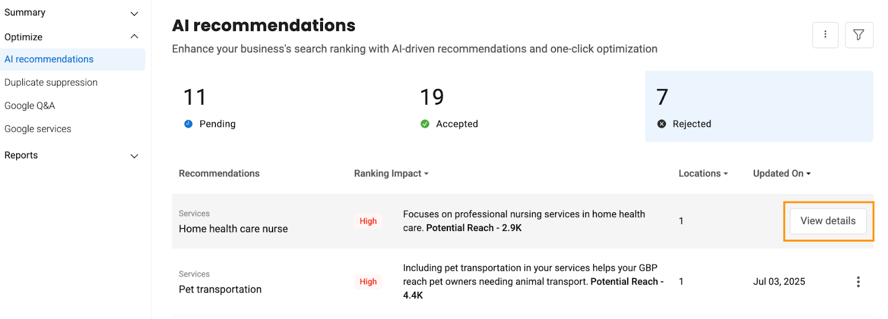Open Duplicate suppression in the sidebar
Screen dimensions: 888x319
click(x=51, y=83)
